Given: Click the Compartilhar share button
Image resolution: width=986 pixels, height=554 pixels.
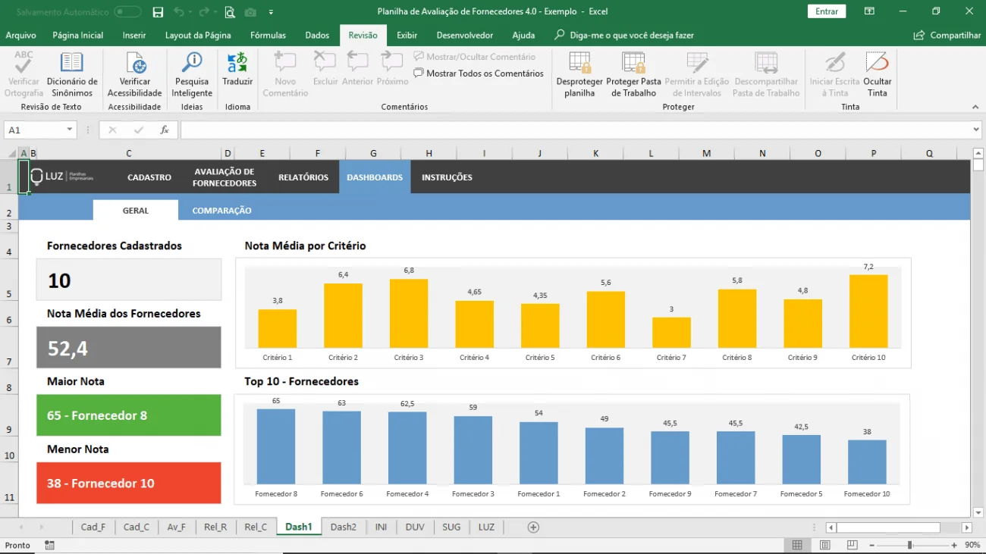Looking at the screenshot, I should tap(947, 35).
